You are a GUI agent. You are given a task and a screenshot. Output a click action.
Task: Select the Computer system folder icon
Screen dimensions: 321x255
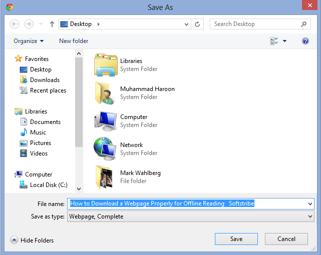(106, 121)
